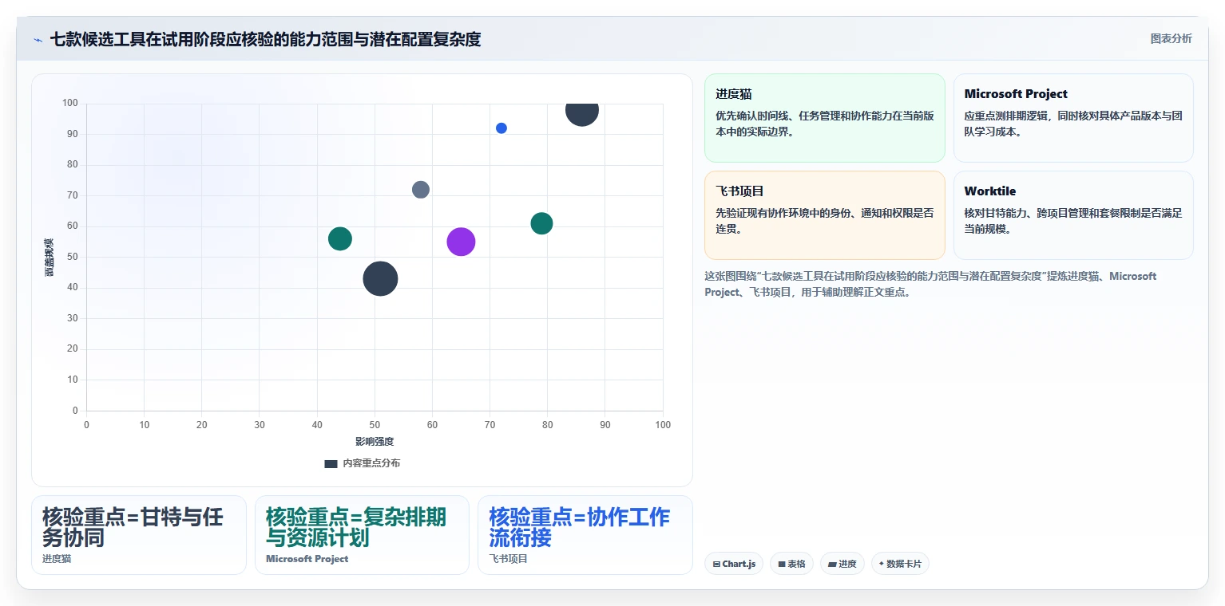This screenshot has height=606, width=1225.
Task: Click description 优先确认时间线 in 进度猫 card
Action: [825, 124]
